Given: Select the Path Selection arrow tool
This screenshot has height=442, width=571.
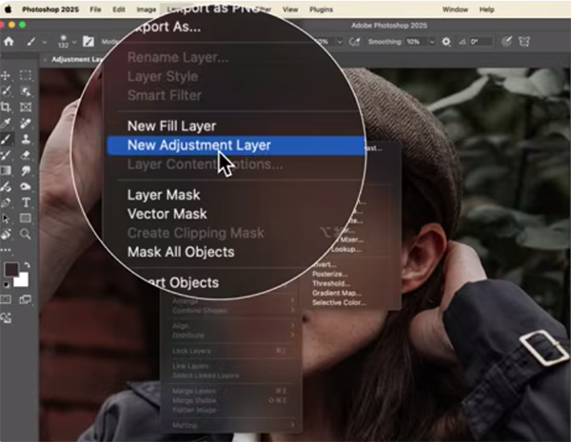Looking at the screenshot, I should pyautogui.click(x=6, y=219).
